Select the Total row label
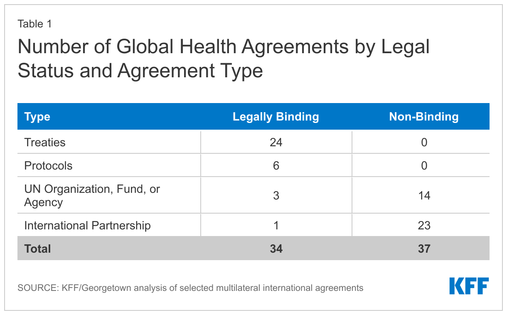 [x=37, y=249]
